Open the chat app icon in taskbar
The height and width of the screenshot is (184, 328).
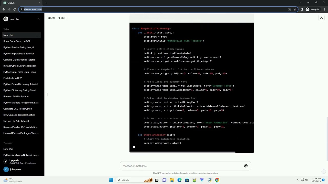pyautogui.click(x=164, y=180)
